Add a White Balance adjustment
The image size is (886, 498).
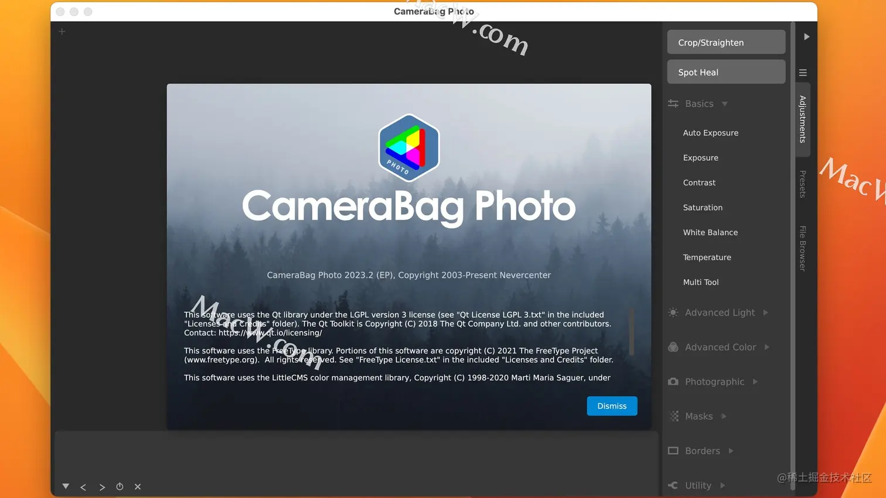[x=710, y=232]
